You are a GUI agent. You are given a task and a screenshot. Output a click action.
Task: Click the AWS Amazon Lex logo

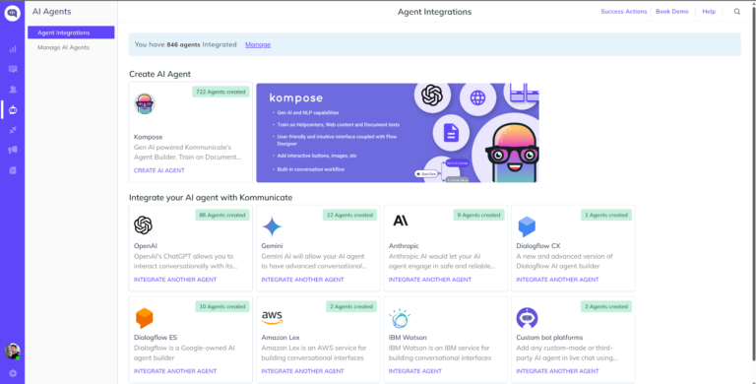pyautogui.click(x=272, y=317)
